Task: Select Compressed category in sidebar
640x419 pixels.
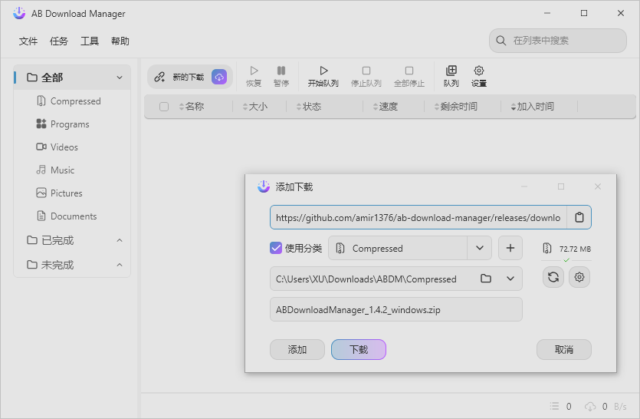Action: 73,101
